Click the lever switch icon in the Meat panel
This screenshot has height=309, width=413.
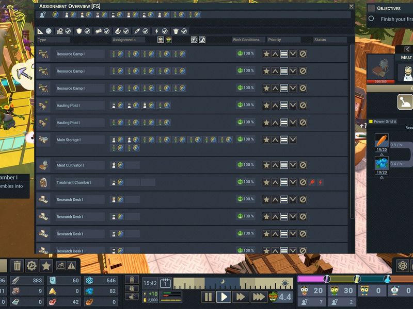[405, 102]
